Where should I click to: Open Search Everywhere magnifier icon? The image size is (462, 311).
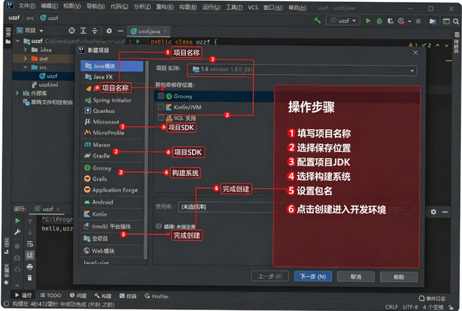tap(456, 21)
